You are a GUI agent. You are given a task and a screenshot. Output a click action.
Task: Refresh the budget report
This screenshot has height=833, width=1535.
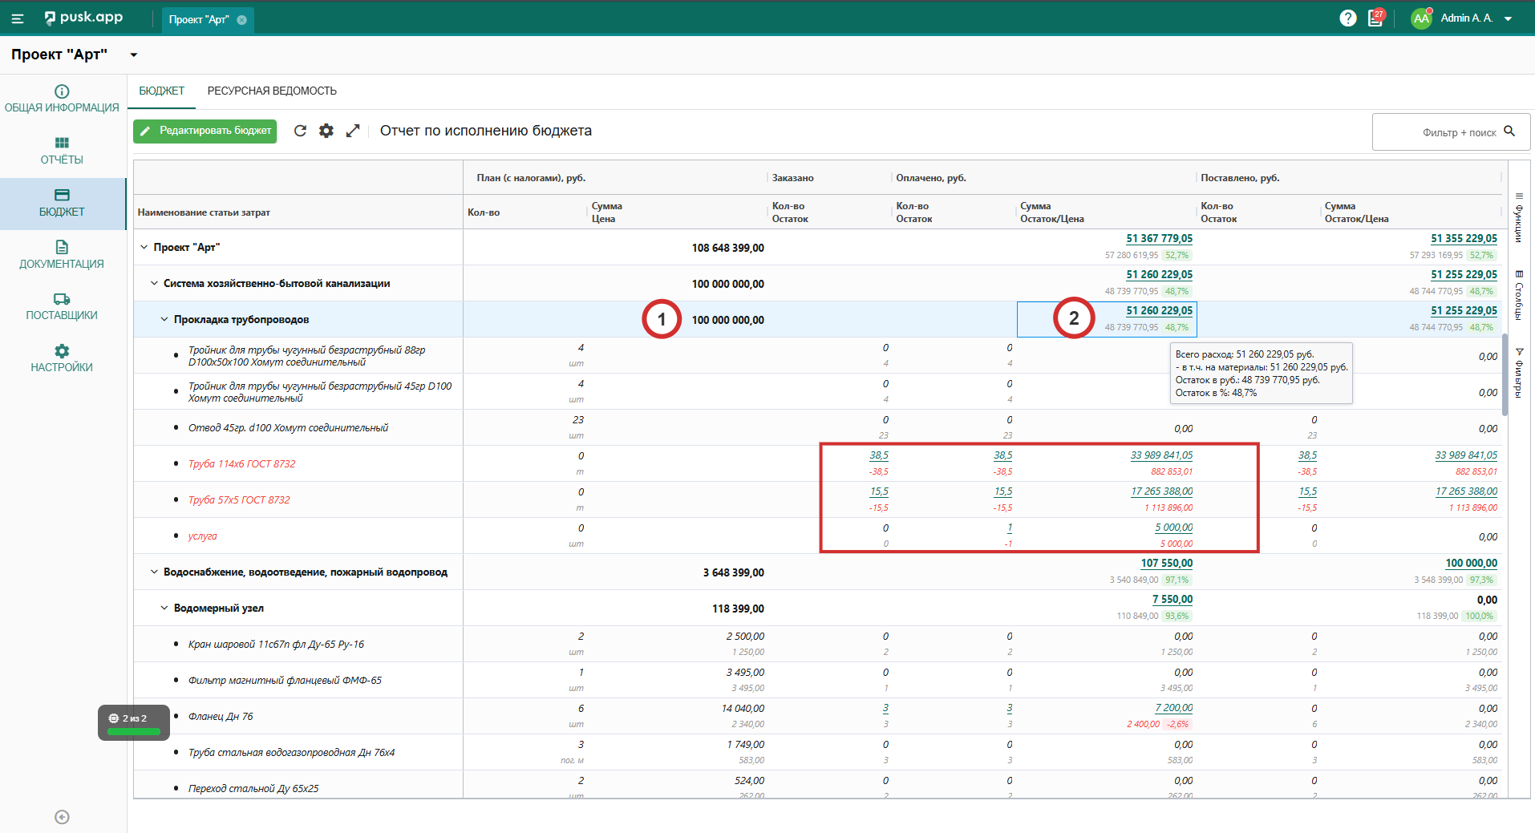[x=300, y=131]
